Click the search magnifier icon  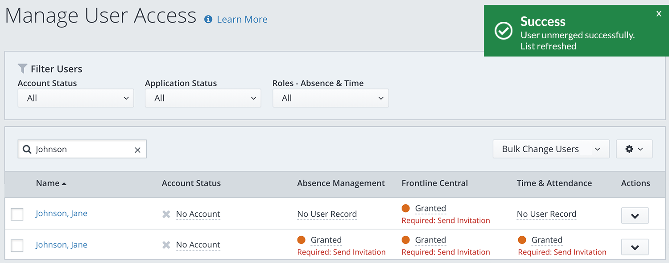[x=27, y=150]
